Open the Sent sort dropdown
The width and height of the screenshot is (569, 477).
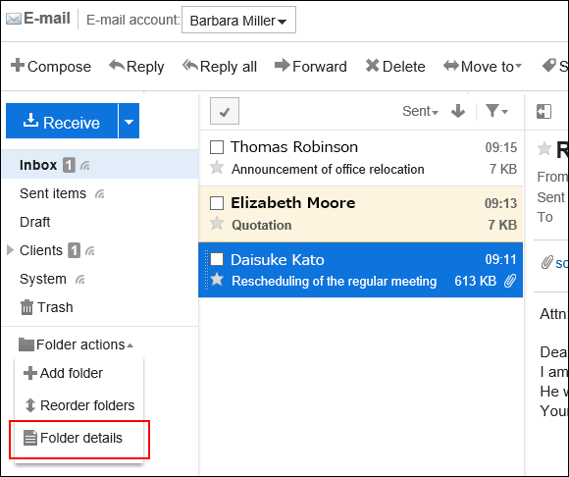(420, 111)
